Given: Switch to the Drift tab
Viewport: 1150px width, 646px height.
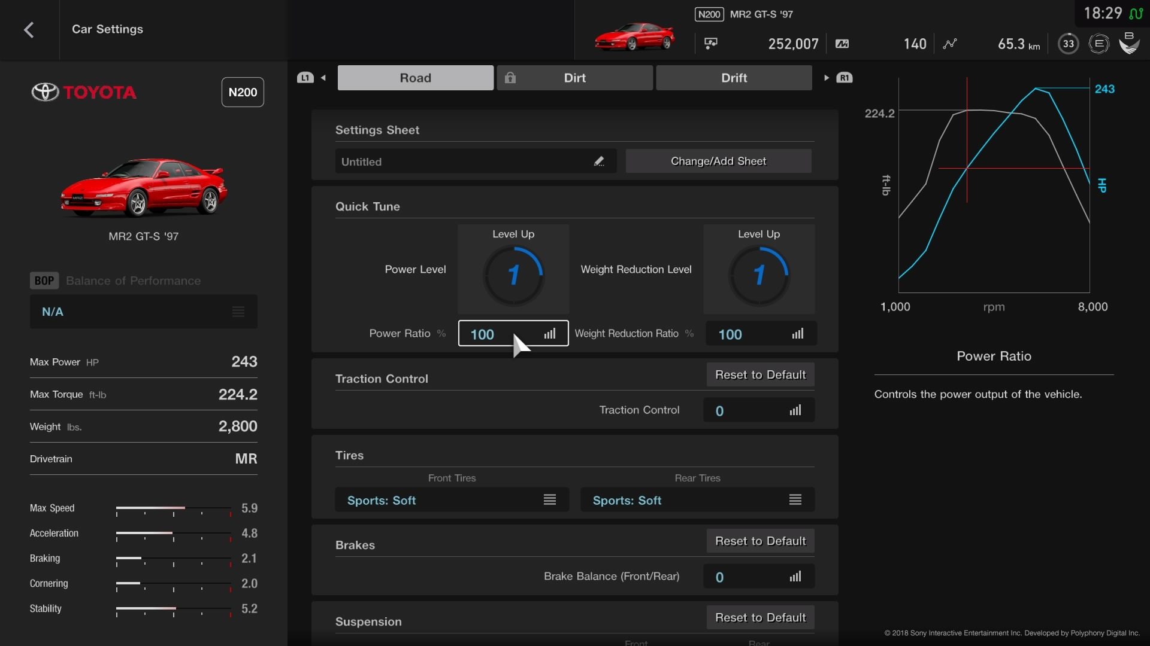Looking at the screenshot, I should click(734, 78).
